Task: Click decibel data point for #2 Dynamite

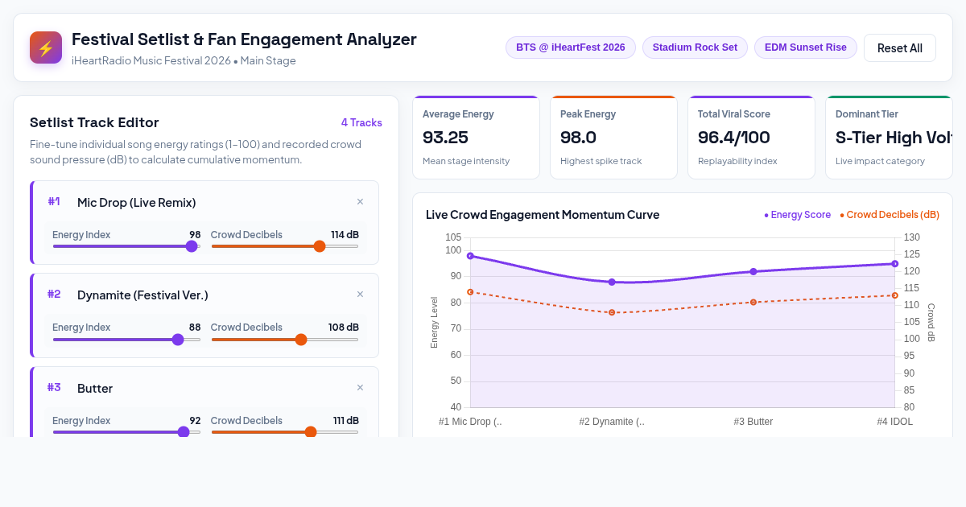Action: point(612,312)
